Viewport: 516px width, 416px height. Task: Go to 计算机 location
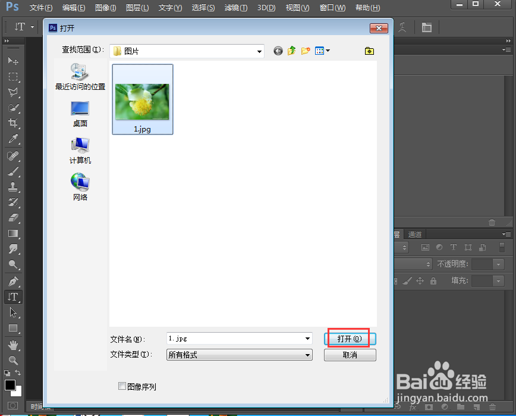[80, 151]
